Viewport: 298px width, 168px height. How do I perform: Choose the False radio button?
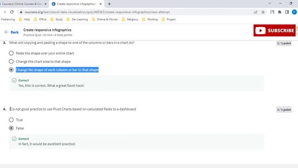(11, 128)
